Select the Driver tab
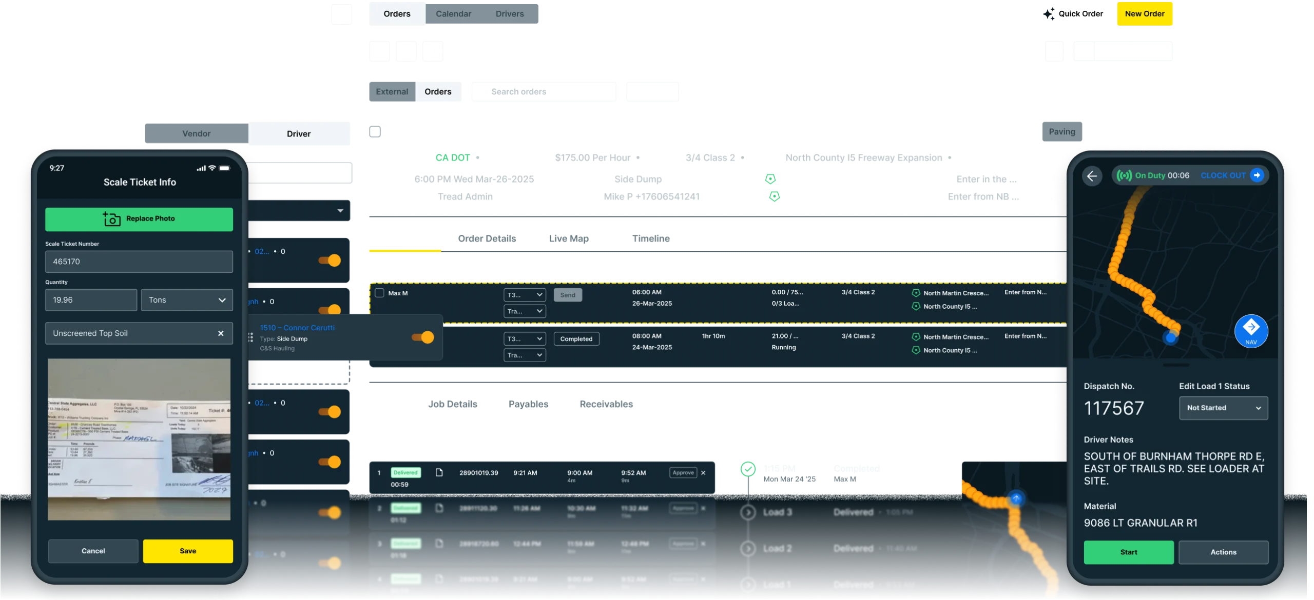 point(299,133)
